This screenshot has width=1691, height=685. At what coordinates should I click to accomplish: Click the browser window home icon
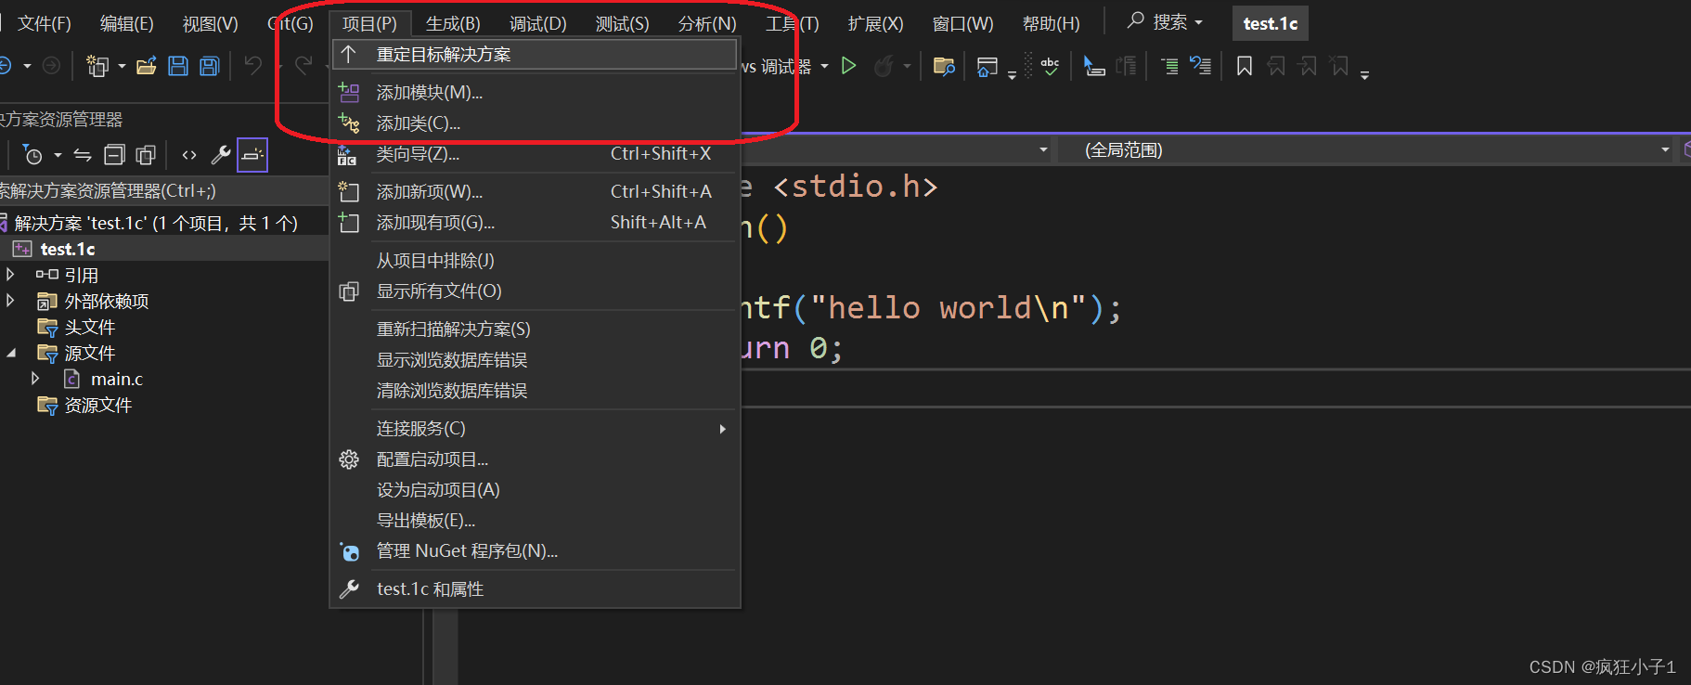987,66
